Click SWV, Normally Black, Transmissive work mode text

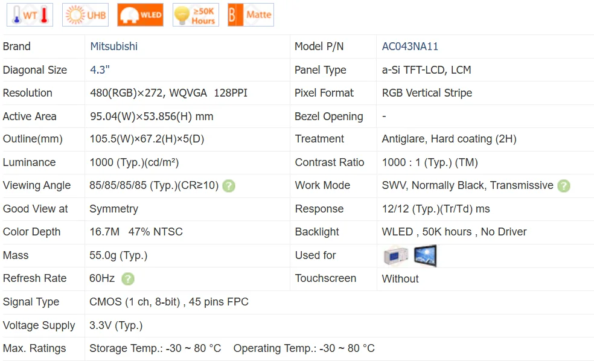click(x=467, y=185)
